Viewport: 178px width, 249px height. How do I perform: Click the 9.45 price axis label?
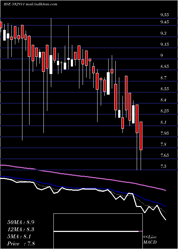[164, 22]
